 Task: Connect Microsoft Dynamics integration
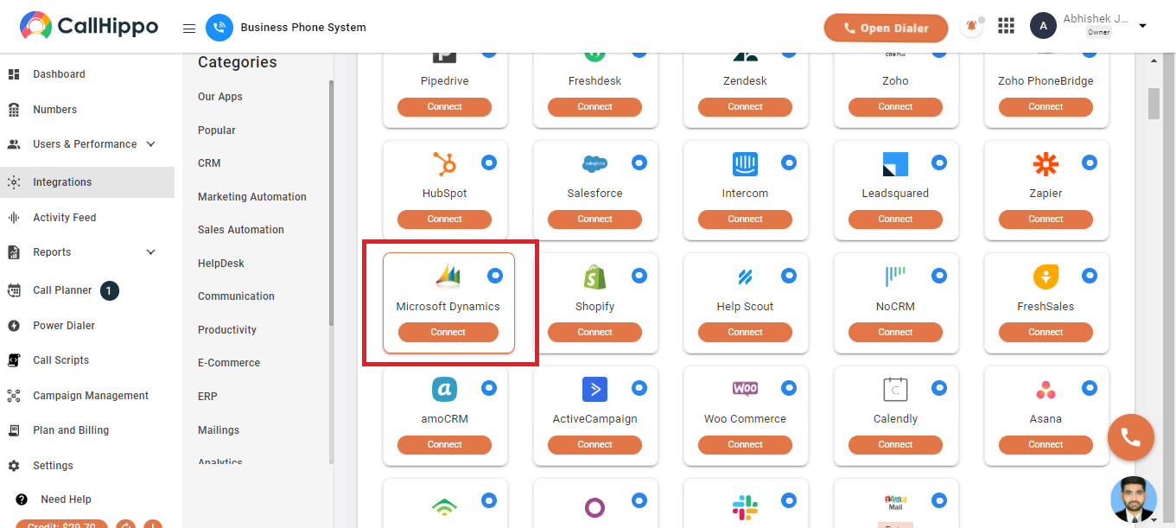click(x=448, y=332)
